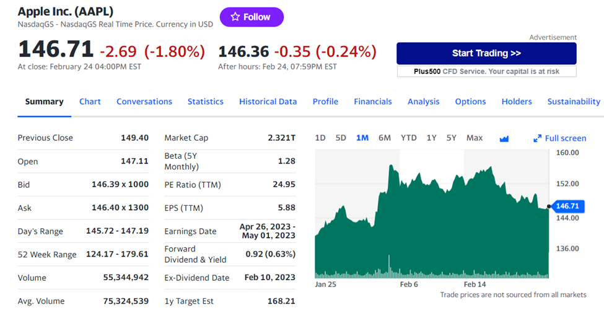Click the Volume value 55,344,942
Viewport: 604px width, 323px height.
(x=126, y=278)
